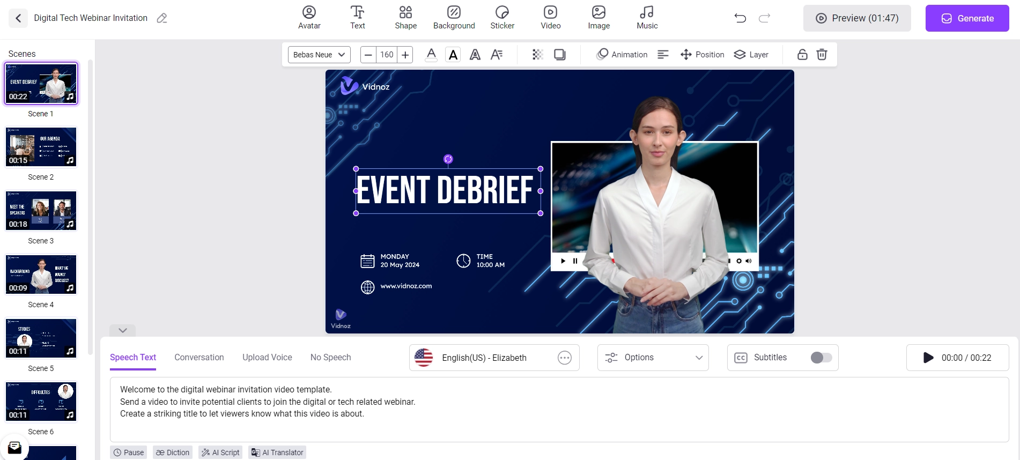The height and width of the screenshot is (460, 1020).
Task: Select the Scene 3 thumbnail
Action: (x=41, y=211)
